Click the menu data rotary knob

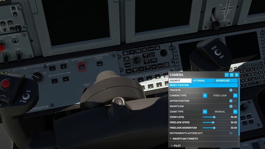(x=137, y=60)
